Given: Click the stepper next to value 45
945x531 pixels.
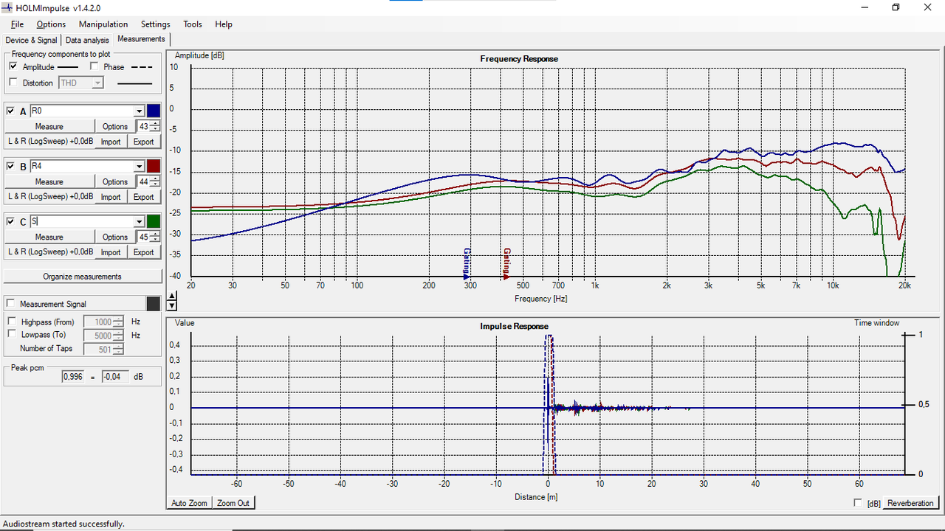Looking at the screenshot, I should pyautogui.click(x=155, y=237).
